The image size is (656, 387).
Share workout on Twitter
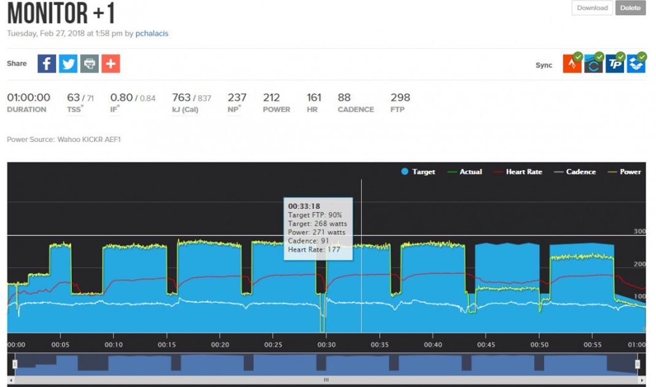68,63
